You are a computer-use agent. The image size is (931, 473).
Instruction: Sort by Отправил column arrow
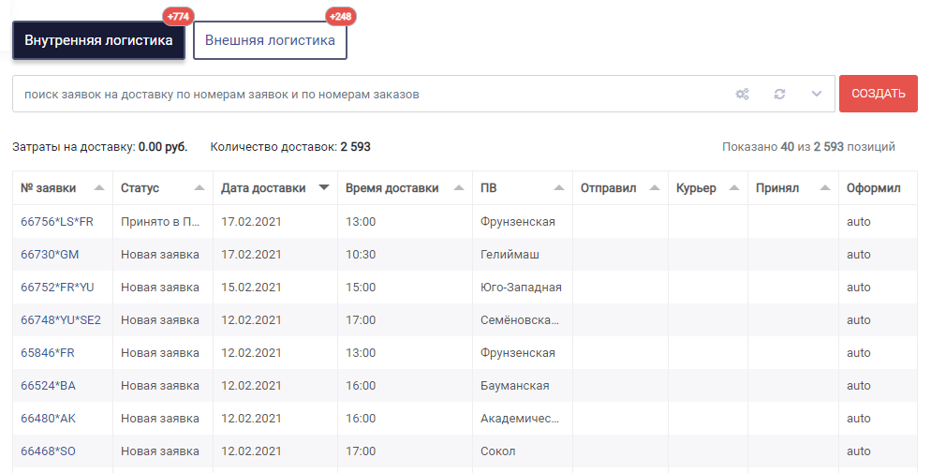click(655, 188)
